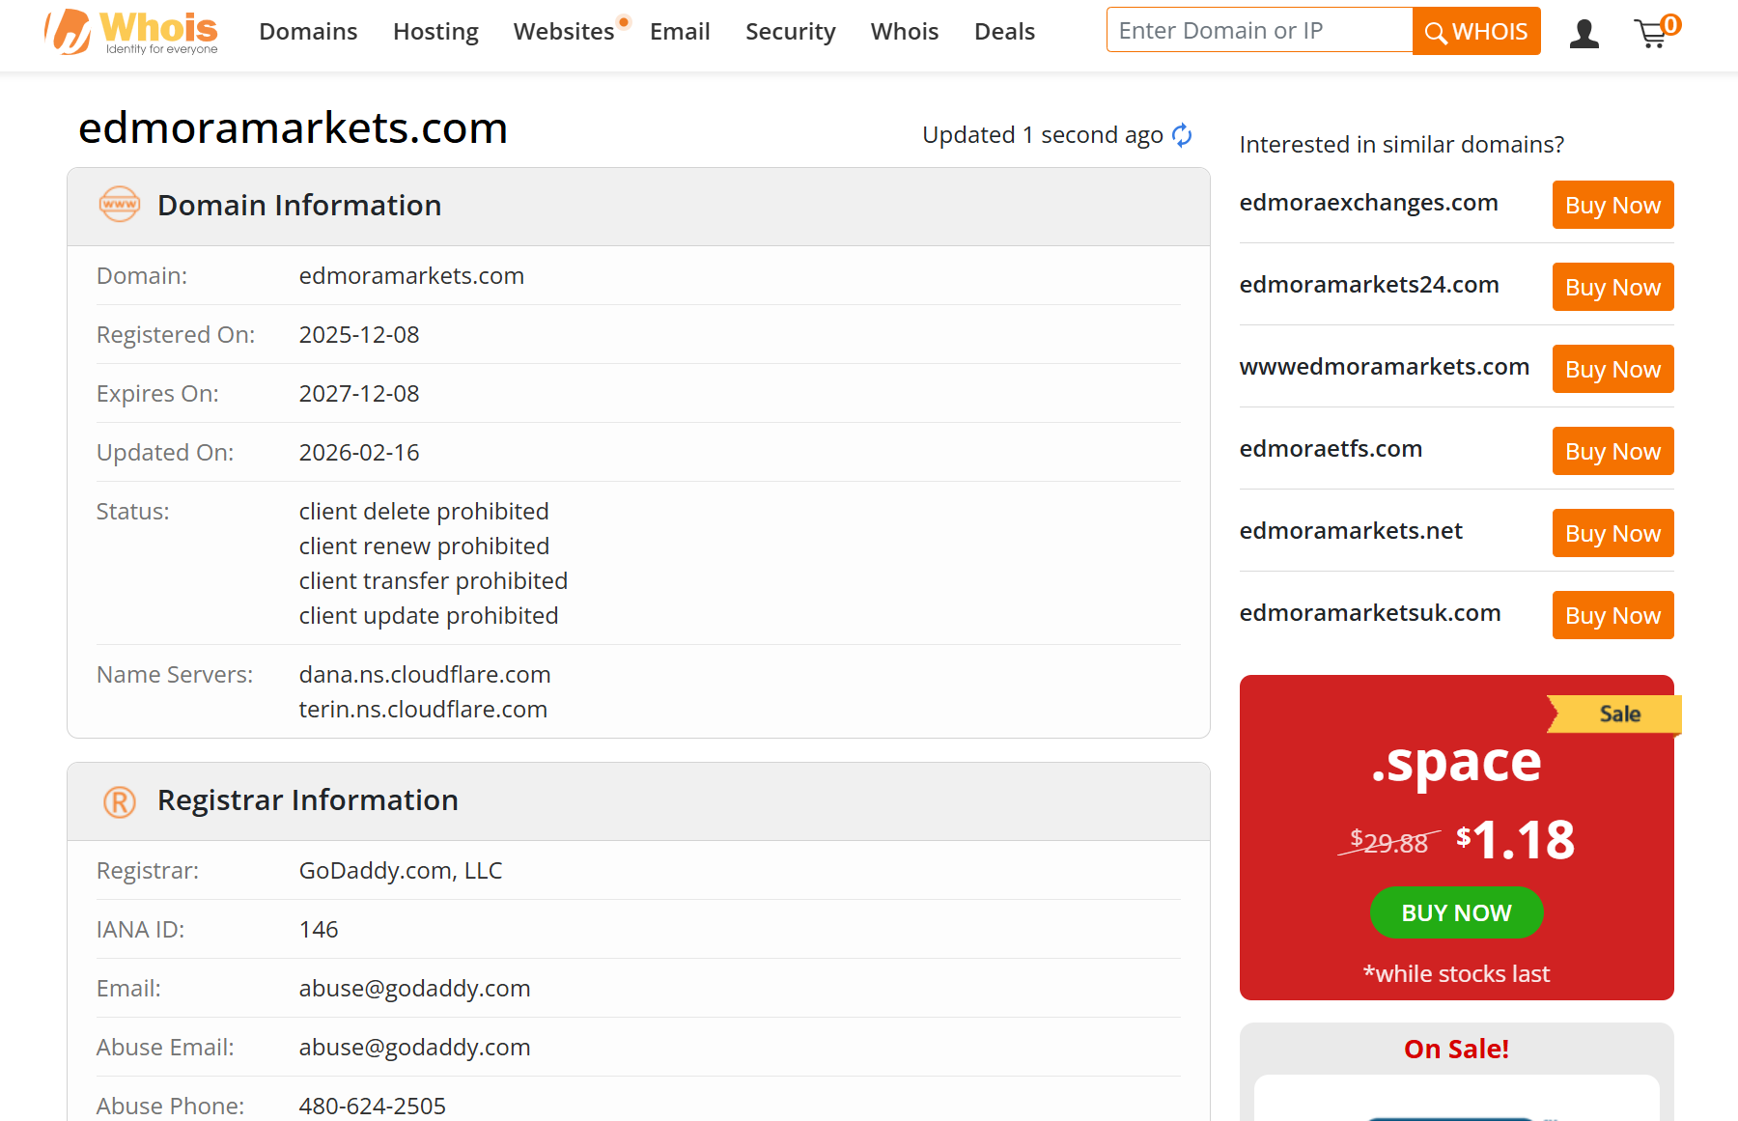This screenshot has height=1121, width=1738.
Task: Click the client transfer prohibited status
Action: [434, 581]
